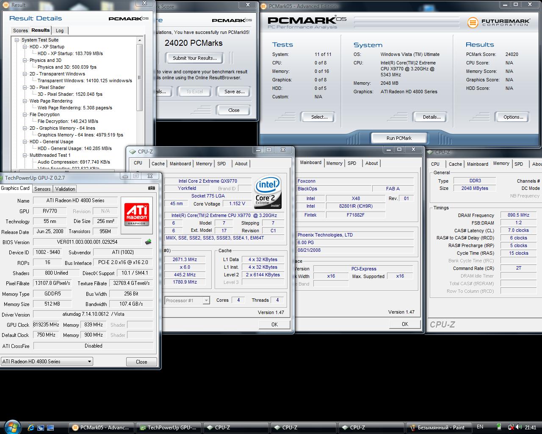
Task: Open the Processor #1 selection dropdown
Action: [187, 300]
